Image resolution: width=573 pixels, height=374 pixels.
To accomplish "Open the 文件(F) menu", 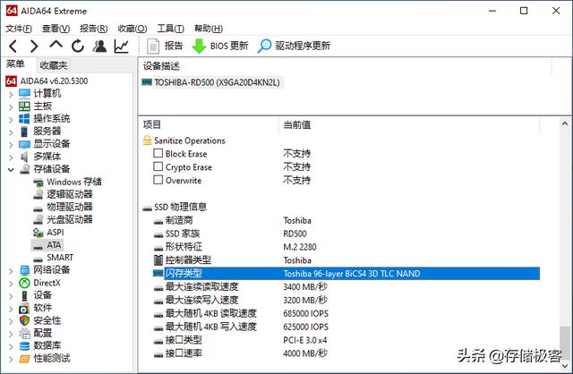I will (x=19, y=29).
